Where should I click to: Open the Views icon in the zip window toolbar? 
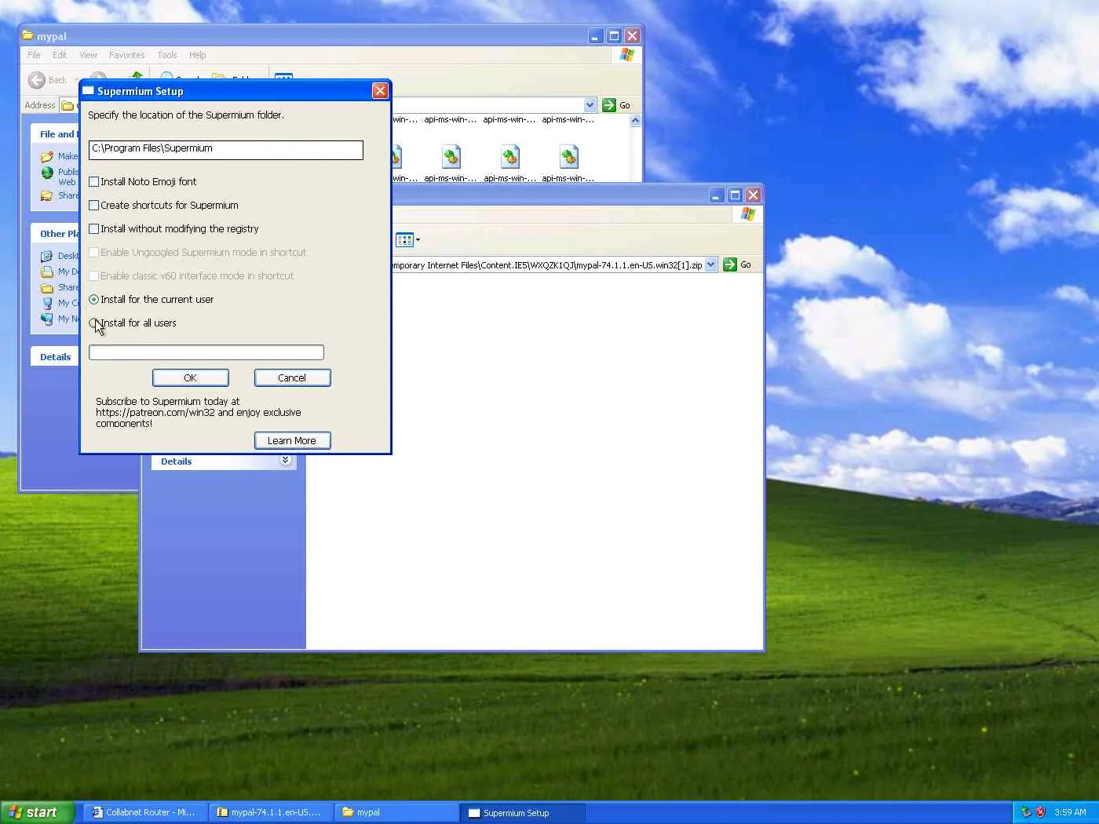coord(404,239)
